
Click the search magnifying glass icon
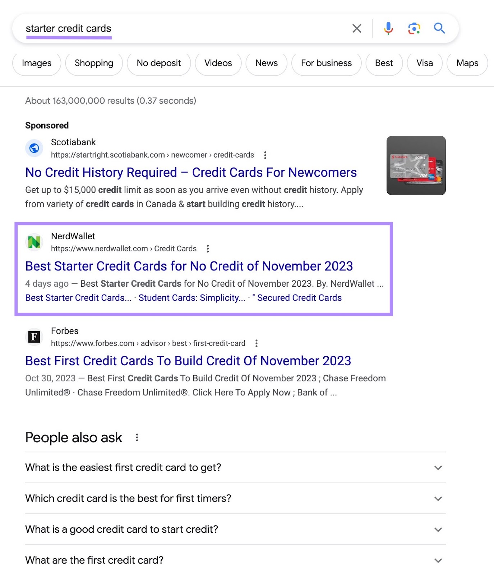(x=439, y=28)
